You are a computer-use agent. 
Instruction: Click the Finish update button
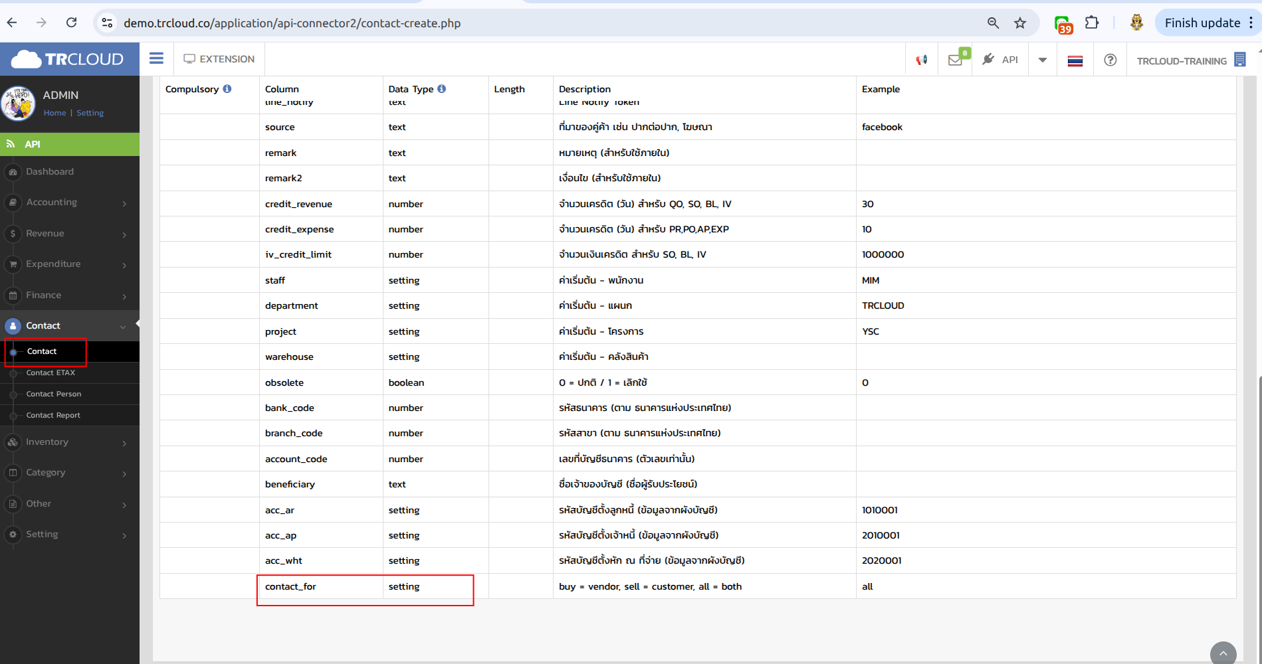(1202, 23)
